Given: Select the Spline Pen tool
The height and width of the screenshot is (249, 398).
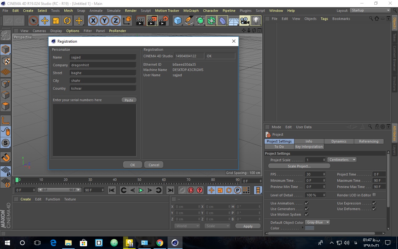Looking at the screenshot, I should pos(189,21).
